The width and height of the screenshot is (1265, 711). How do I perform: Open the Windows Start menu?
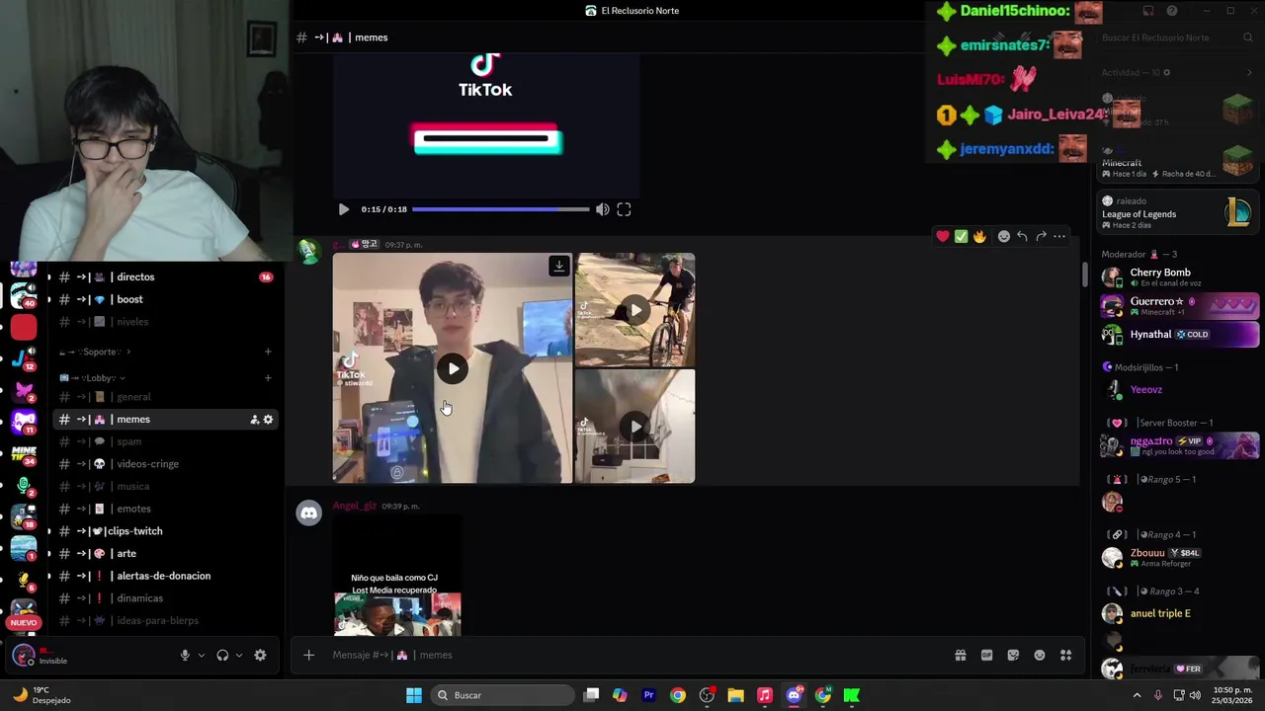[414, 695]
